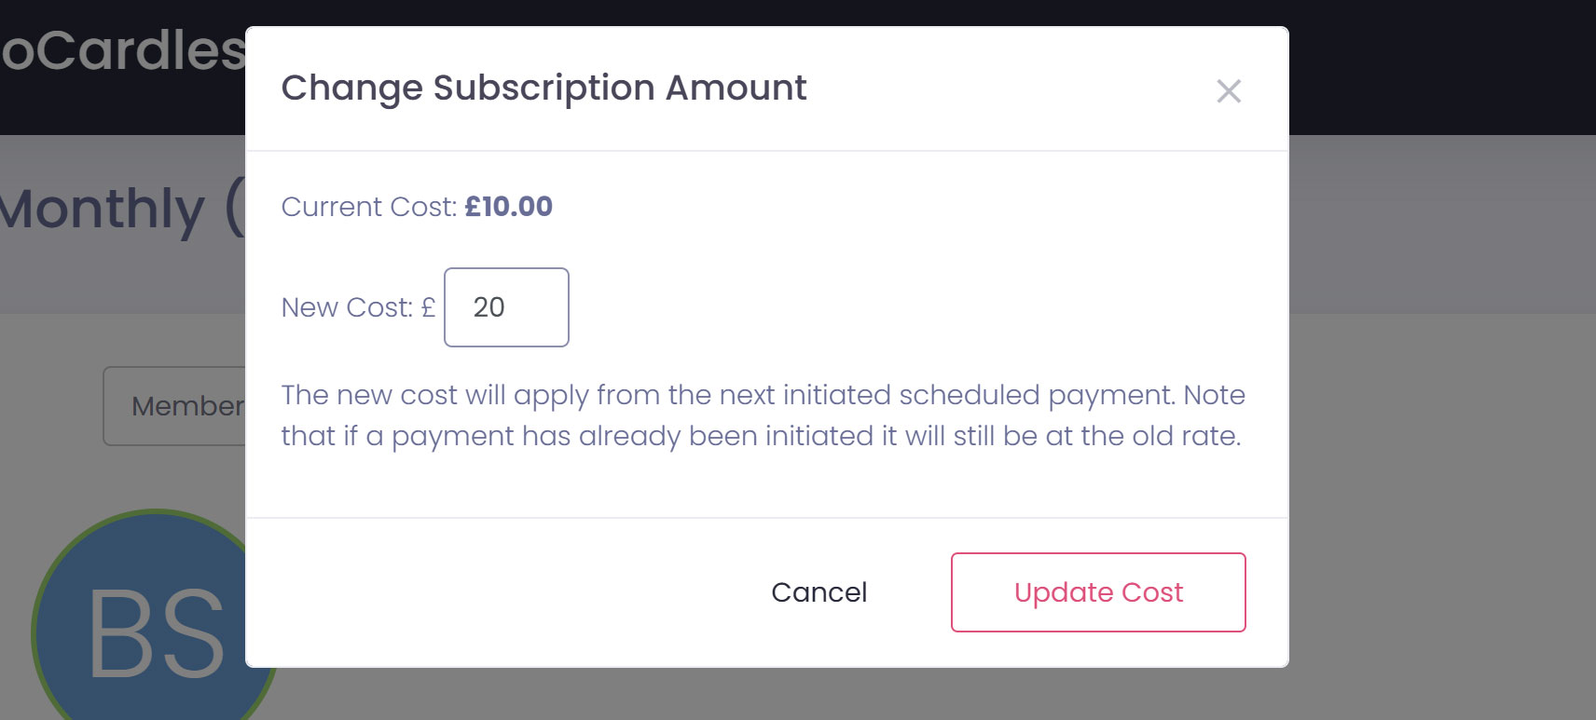Image resolution: width=1596 pixels, height=720 pixels.
Task: Click header space between title and close icon
Action: click(1007, 89)
